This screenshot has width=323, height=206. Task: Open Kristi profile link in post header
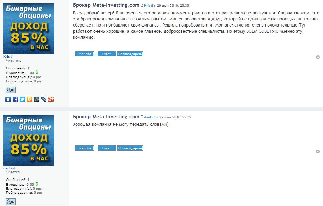pos(148,6)
